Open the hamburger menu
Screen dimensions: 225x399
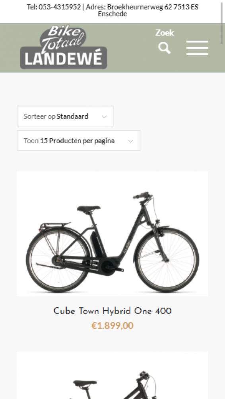coord(197,47)
